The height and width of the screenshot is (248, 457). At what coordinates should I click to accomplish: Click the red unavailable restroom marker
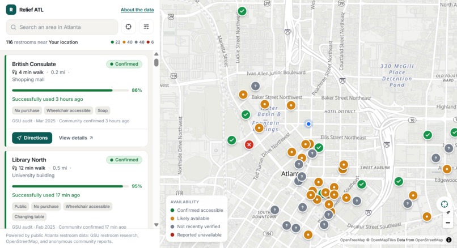coord(249,145)
